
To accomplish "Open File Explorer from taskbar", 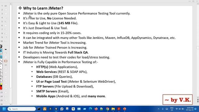I will pyautogui.click(x=113, y=109).
